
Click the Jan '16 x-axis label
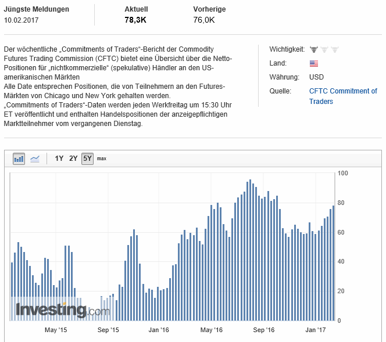tap(159, 330)
